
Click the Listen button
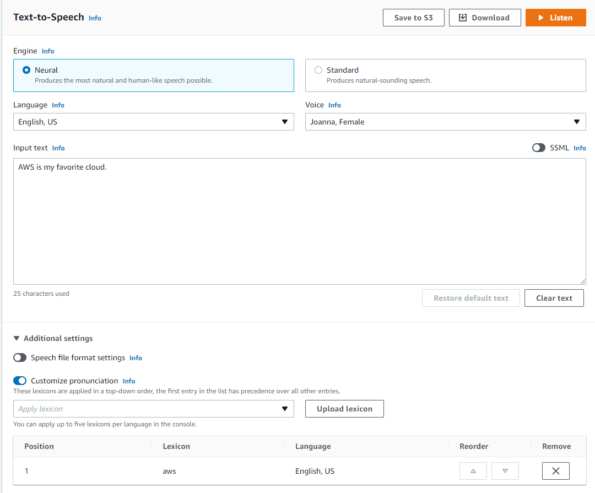coord(555,18)
